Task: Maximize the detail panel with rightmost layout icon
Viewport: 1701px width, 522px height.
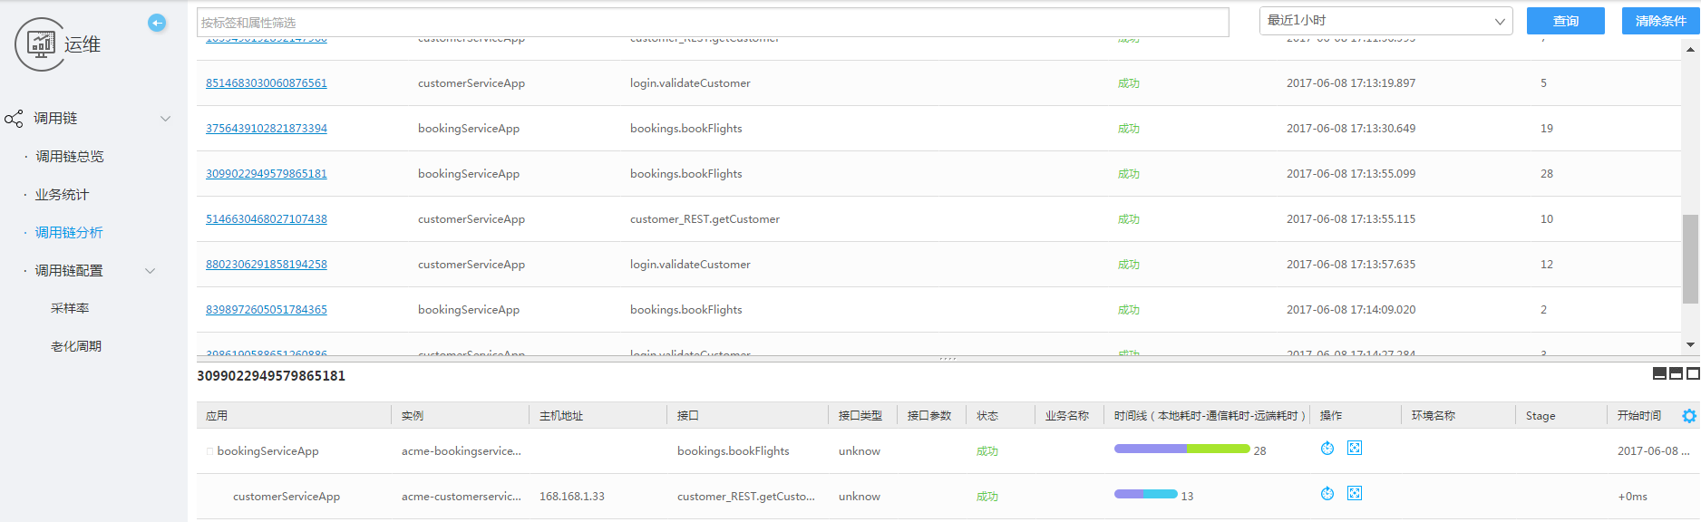Action: (1693, 373)
